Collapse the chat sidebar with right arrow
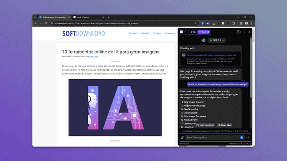287x161 pixels. 249,32
